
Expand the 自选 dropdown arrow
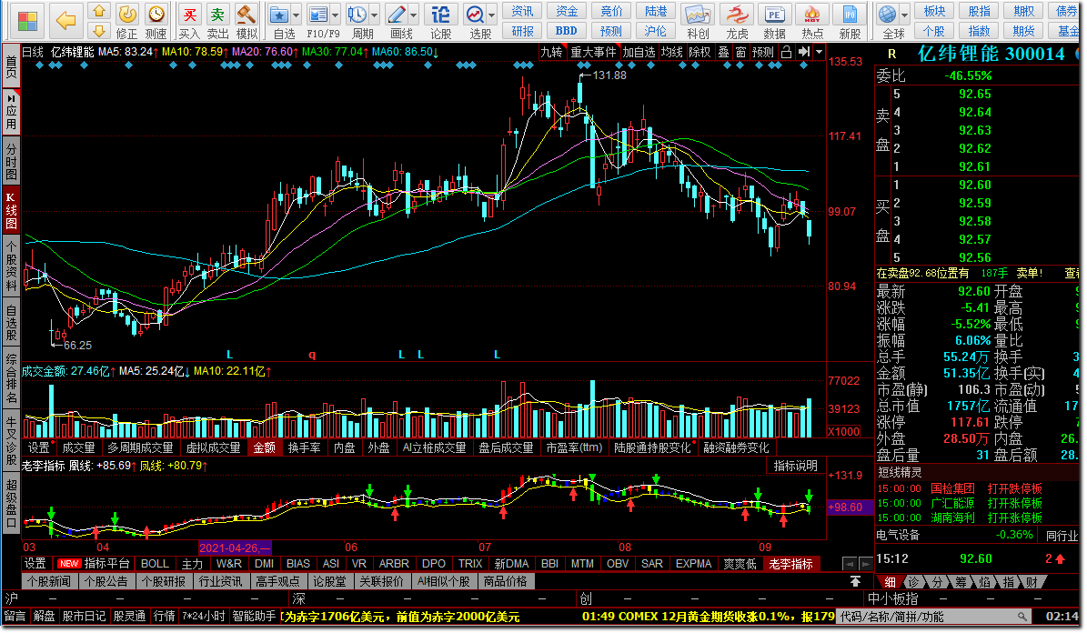(x=297, y=15)
